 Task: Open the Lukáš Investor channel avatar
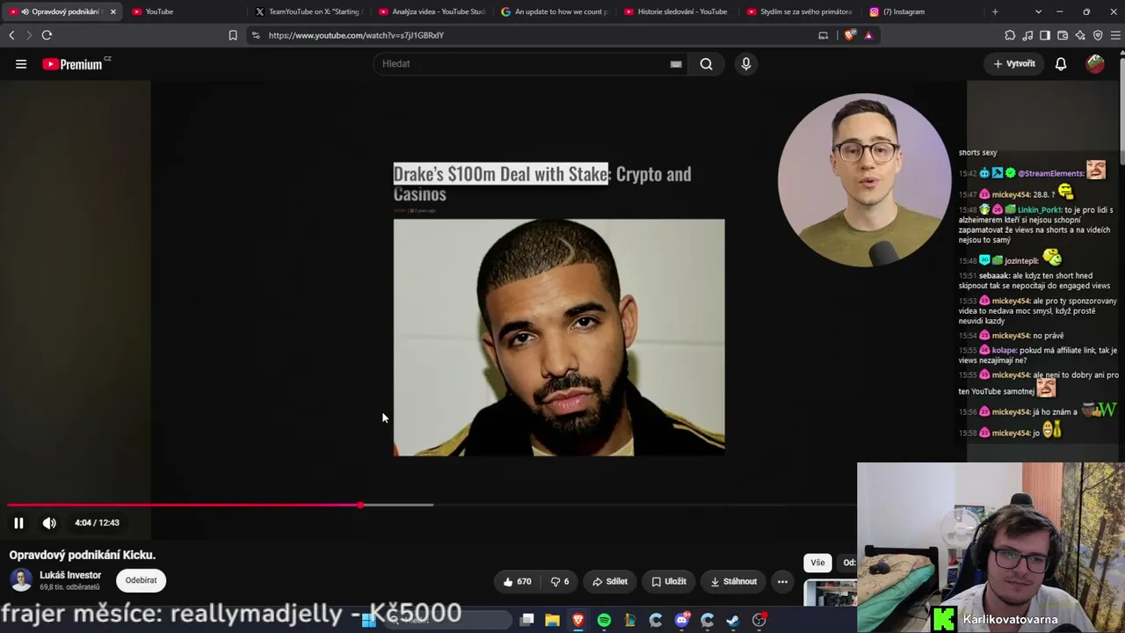21,580
